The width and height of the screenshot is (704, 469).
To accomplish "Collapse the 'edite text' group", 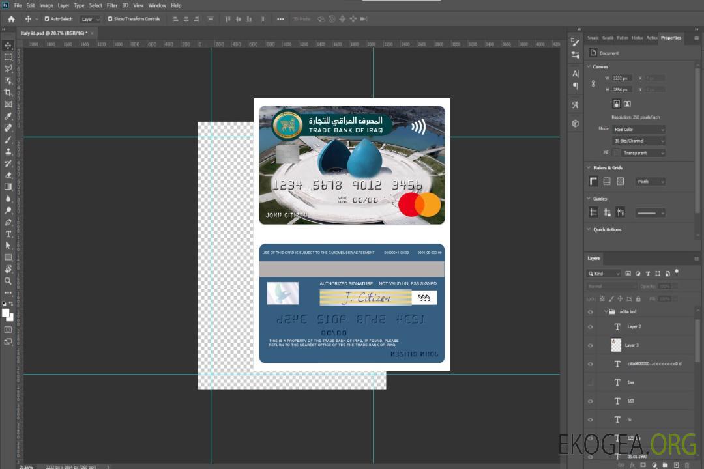I will tap(606, 311).
